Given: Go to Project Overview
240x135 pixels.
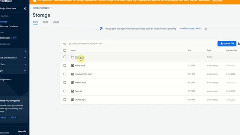Looking at the screenshot, I should coord(8,8).
